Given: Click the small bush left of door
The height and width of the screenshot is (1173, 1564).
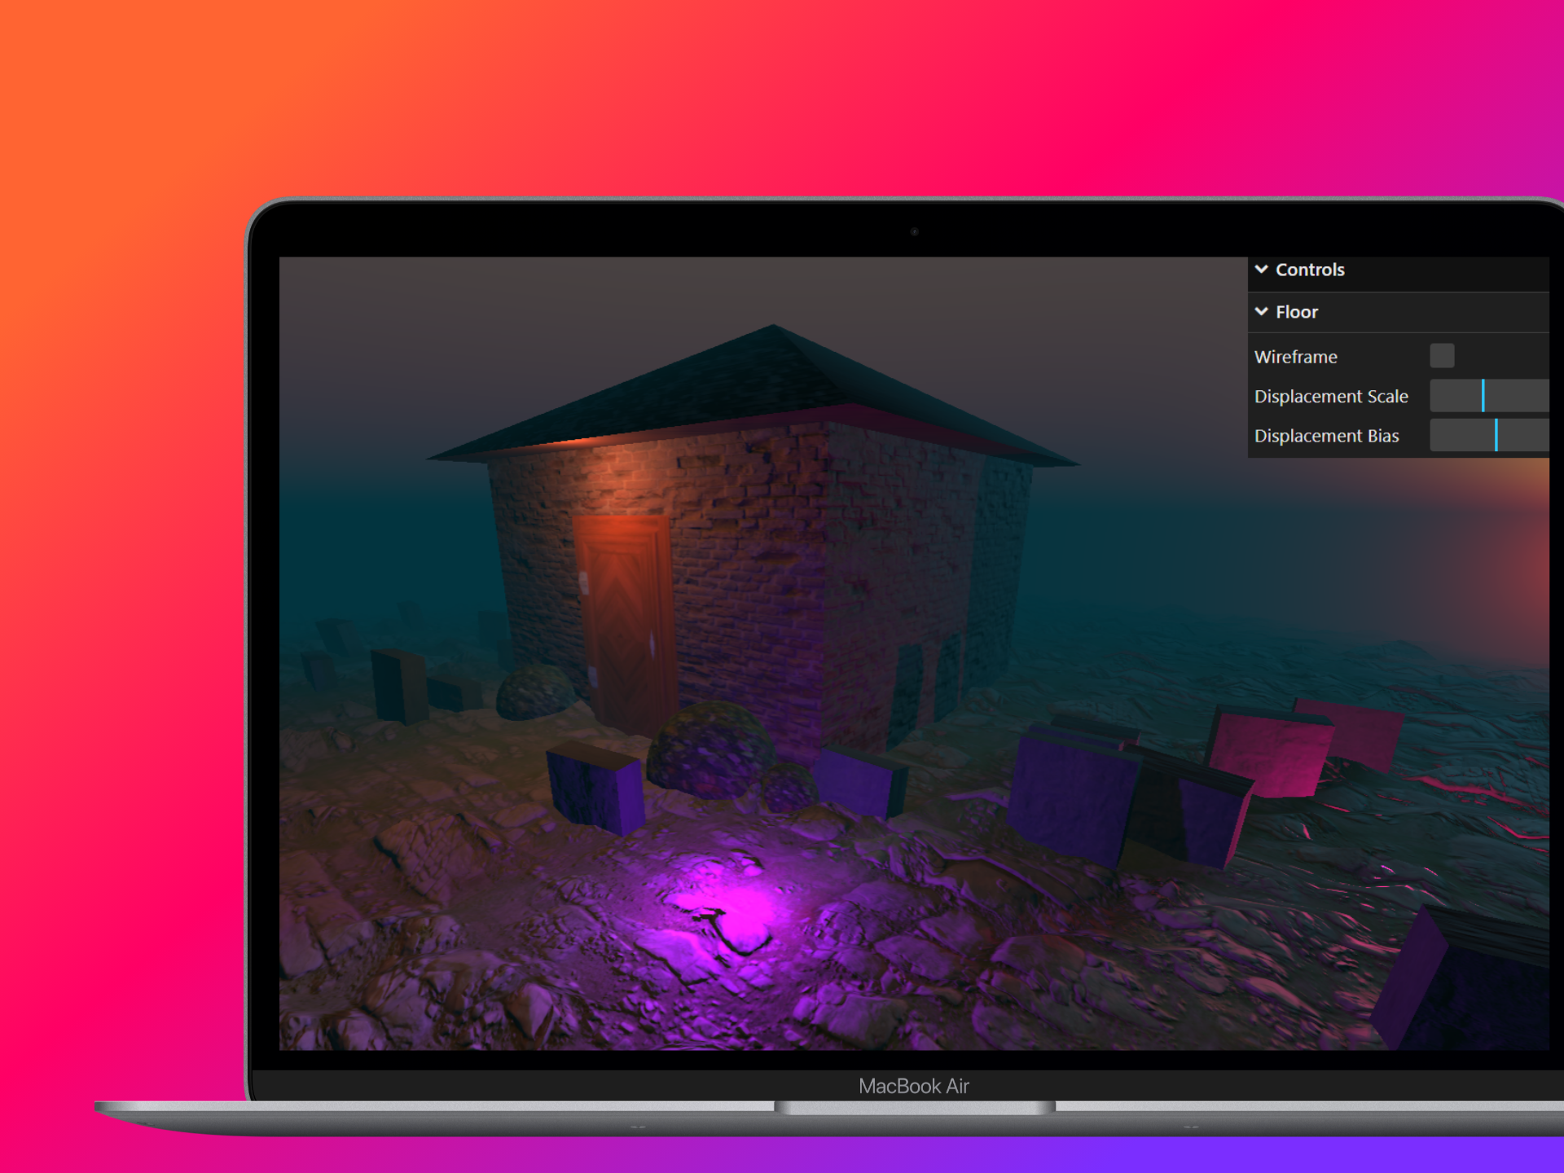Looking at the screenshot, I should pyautogui.click(x=534, y=692).
